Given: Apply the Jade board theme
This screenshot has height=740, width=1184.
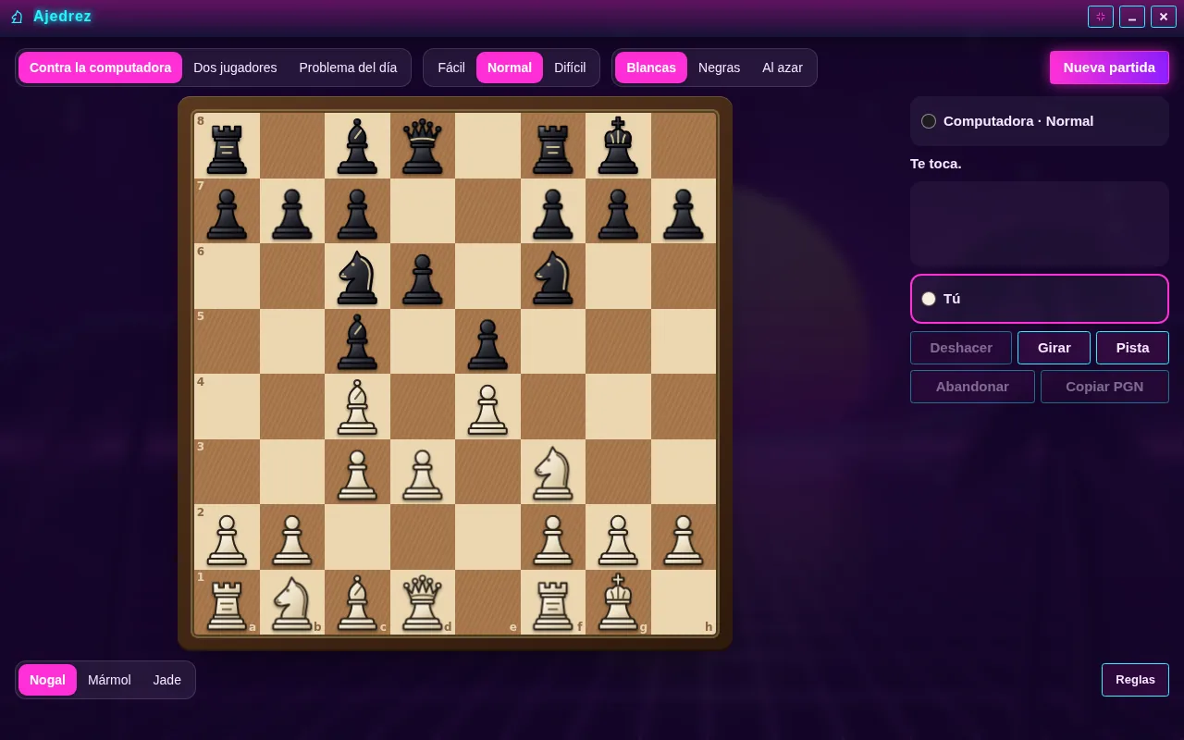Looking at the screenshot, I should [167, 680].
